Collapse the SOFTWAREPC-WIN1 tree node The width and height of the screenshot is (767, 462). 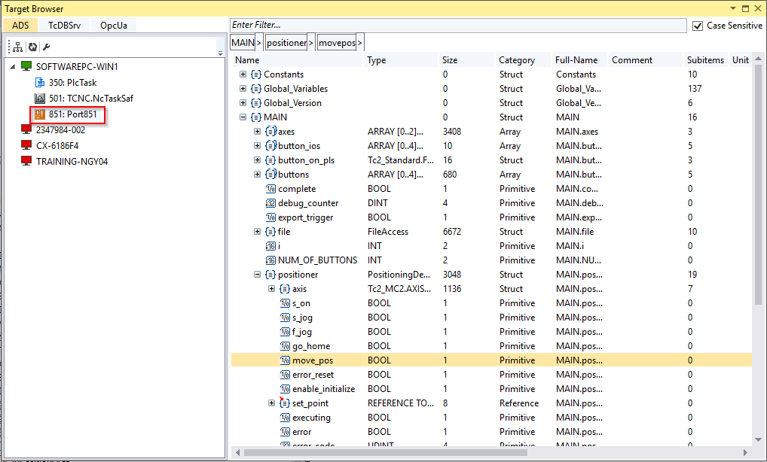click(13, 67)
